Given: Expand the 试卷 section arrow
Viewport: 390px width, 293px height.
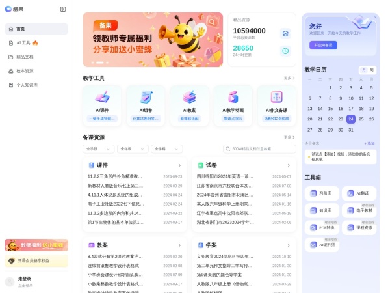Looking at the screenshot, I should coord(289,165).
